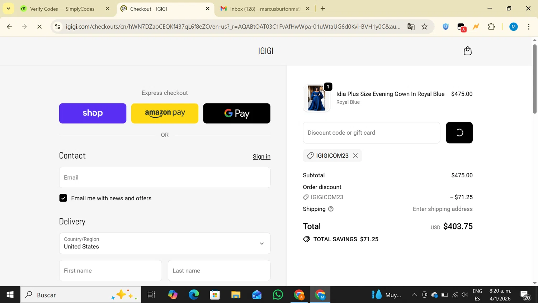The width and height of the screenshot is (538, 303).
Task: Open the Wi-Fi network tray icon
Action: coord(455,295)
